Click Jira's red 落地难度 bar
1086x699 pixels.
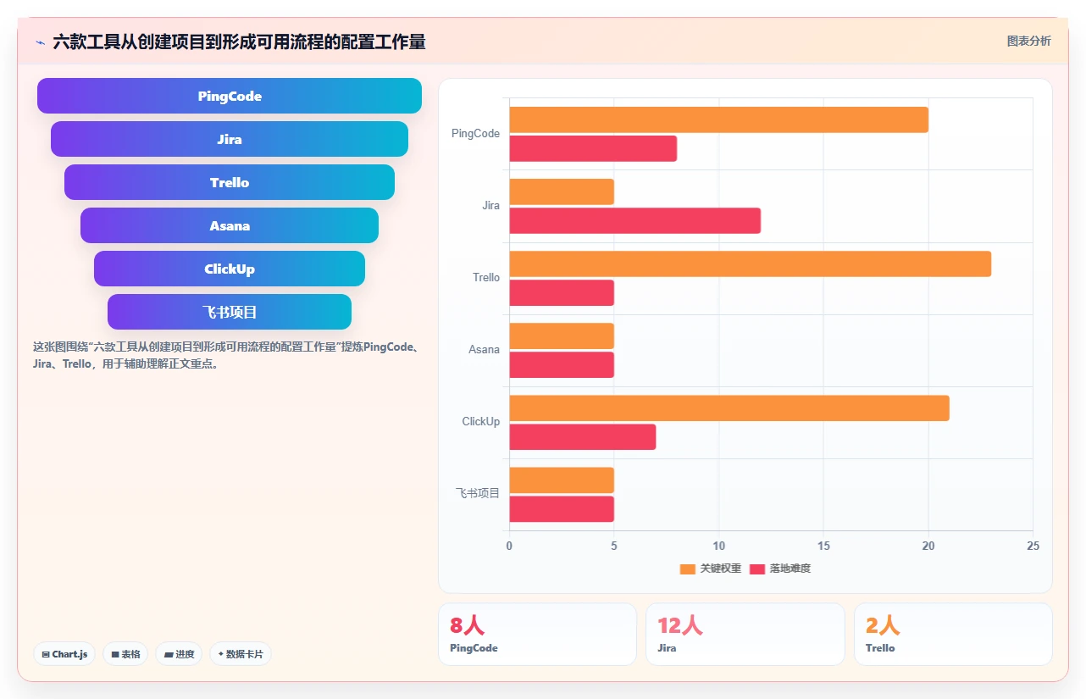[x=634, y=220]
